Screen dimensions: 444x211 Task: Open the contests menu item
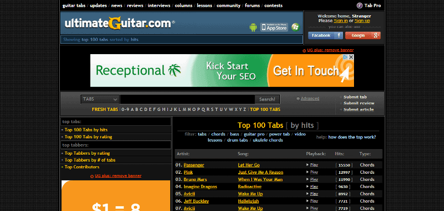click(273, 5)
